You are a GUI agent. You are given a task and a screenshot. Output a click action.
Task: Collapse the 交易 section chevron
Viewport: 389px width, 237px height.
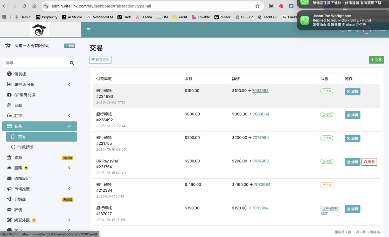click(x=69, y=126)
